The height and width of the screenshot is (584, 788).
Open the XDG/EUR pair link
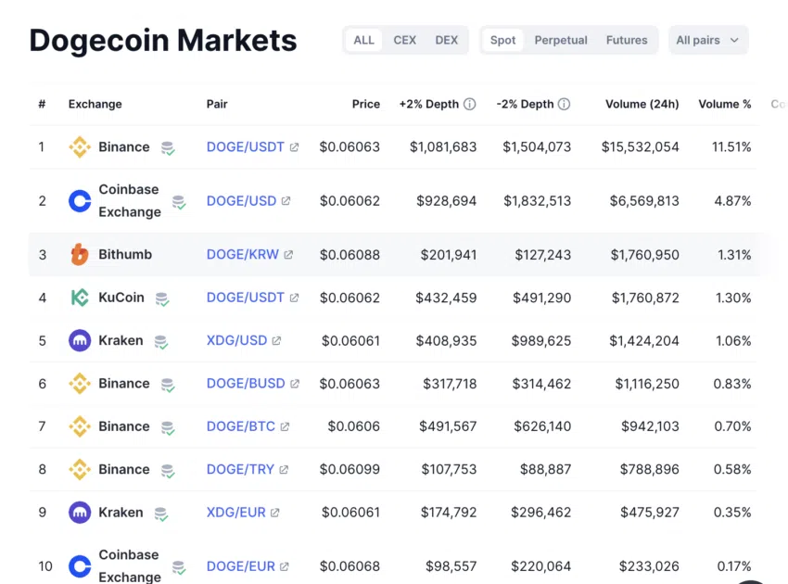(236, 512)
